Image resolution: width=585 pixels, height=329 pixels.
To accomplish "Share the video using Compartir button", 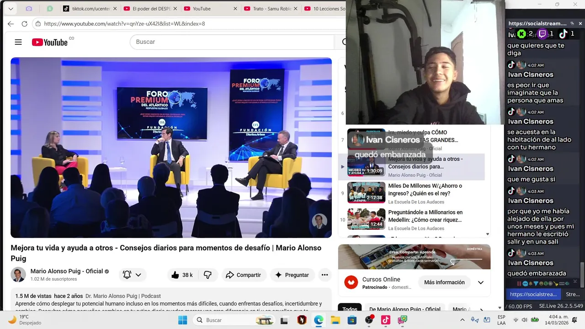I will tap(243, 275).
